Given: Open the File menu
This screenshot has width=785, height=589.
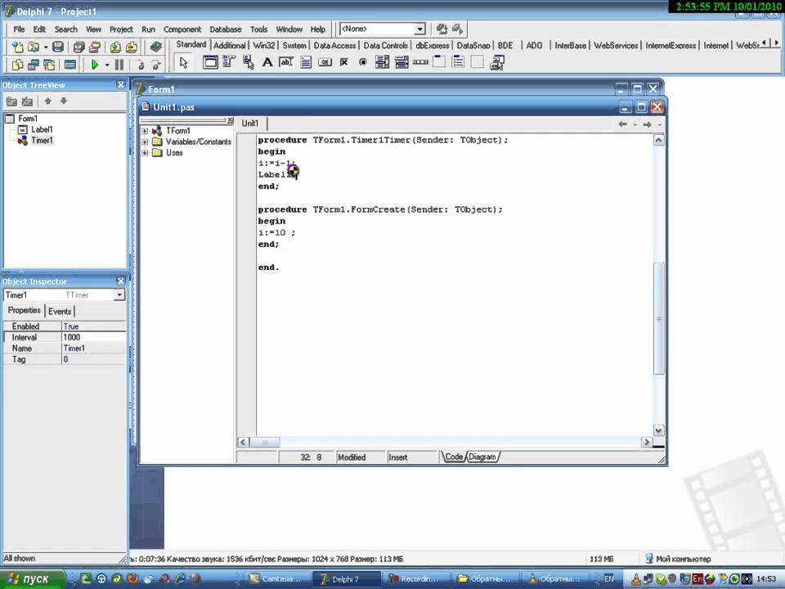Looking at the screenshot, I should [x=19, y=29].
